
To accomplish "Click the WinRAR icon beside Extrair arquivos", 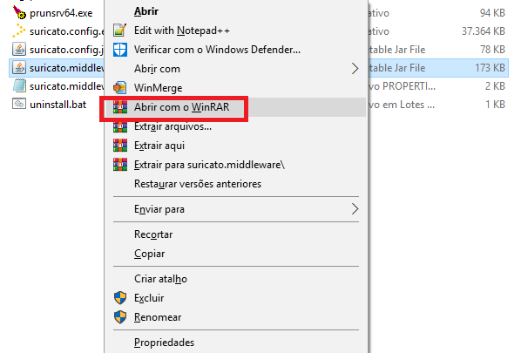I will (120, 126).
